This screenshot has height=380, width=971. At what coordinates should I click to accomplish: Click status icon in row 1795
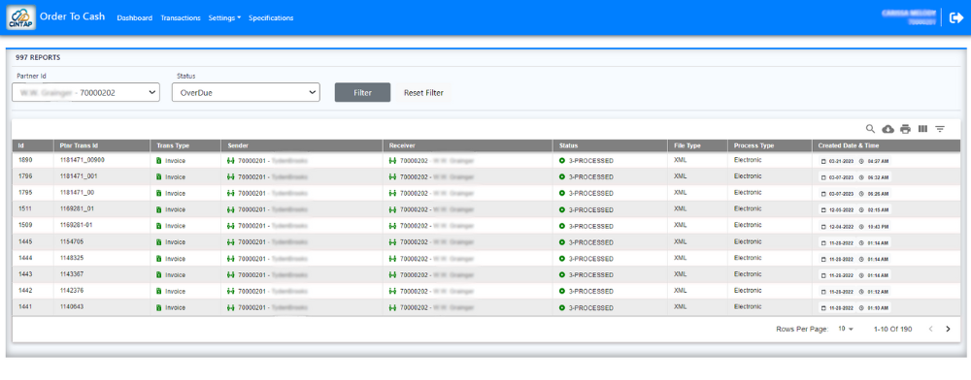pyautogui.click(x=562, y=193)
